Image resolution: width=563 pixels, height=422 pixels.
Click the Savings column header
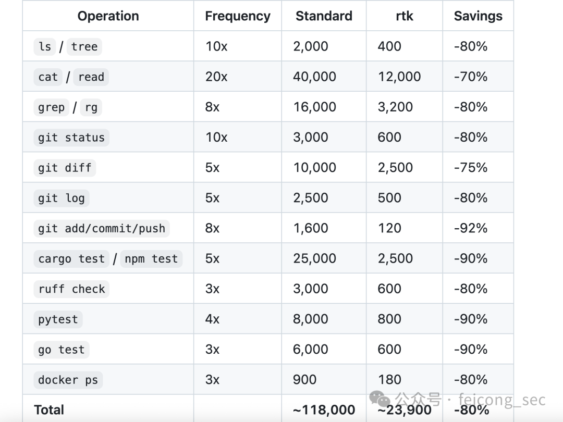pos(478,16)
